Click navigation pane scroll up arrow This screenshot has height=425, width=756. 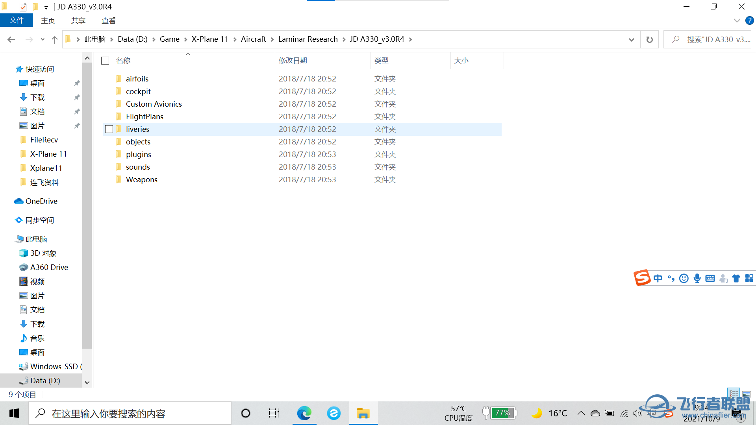pos(87,58)
